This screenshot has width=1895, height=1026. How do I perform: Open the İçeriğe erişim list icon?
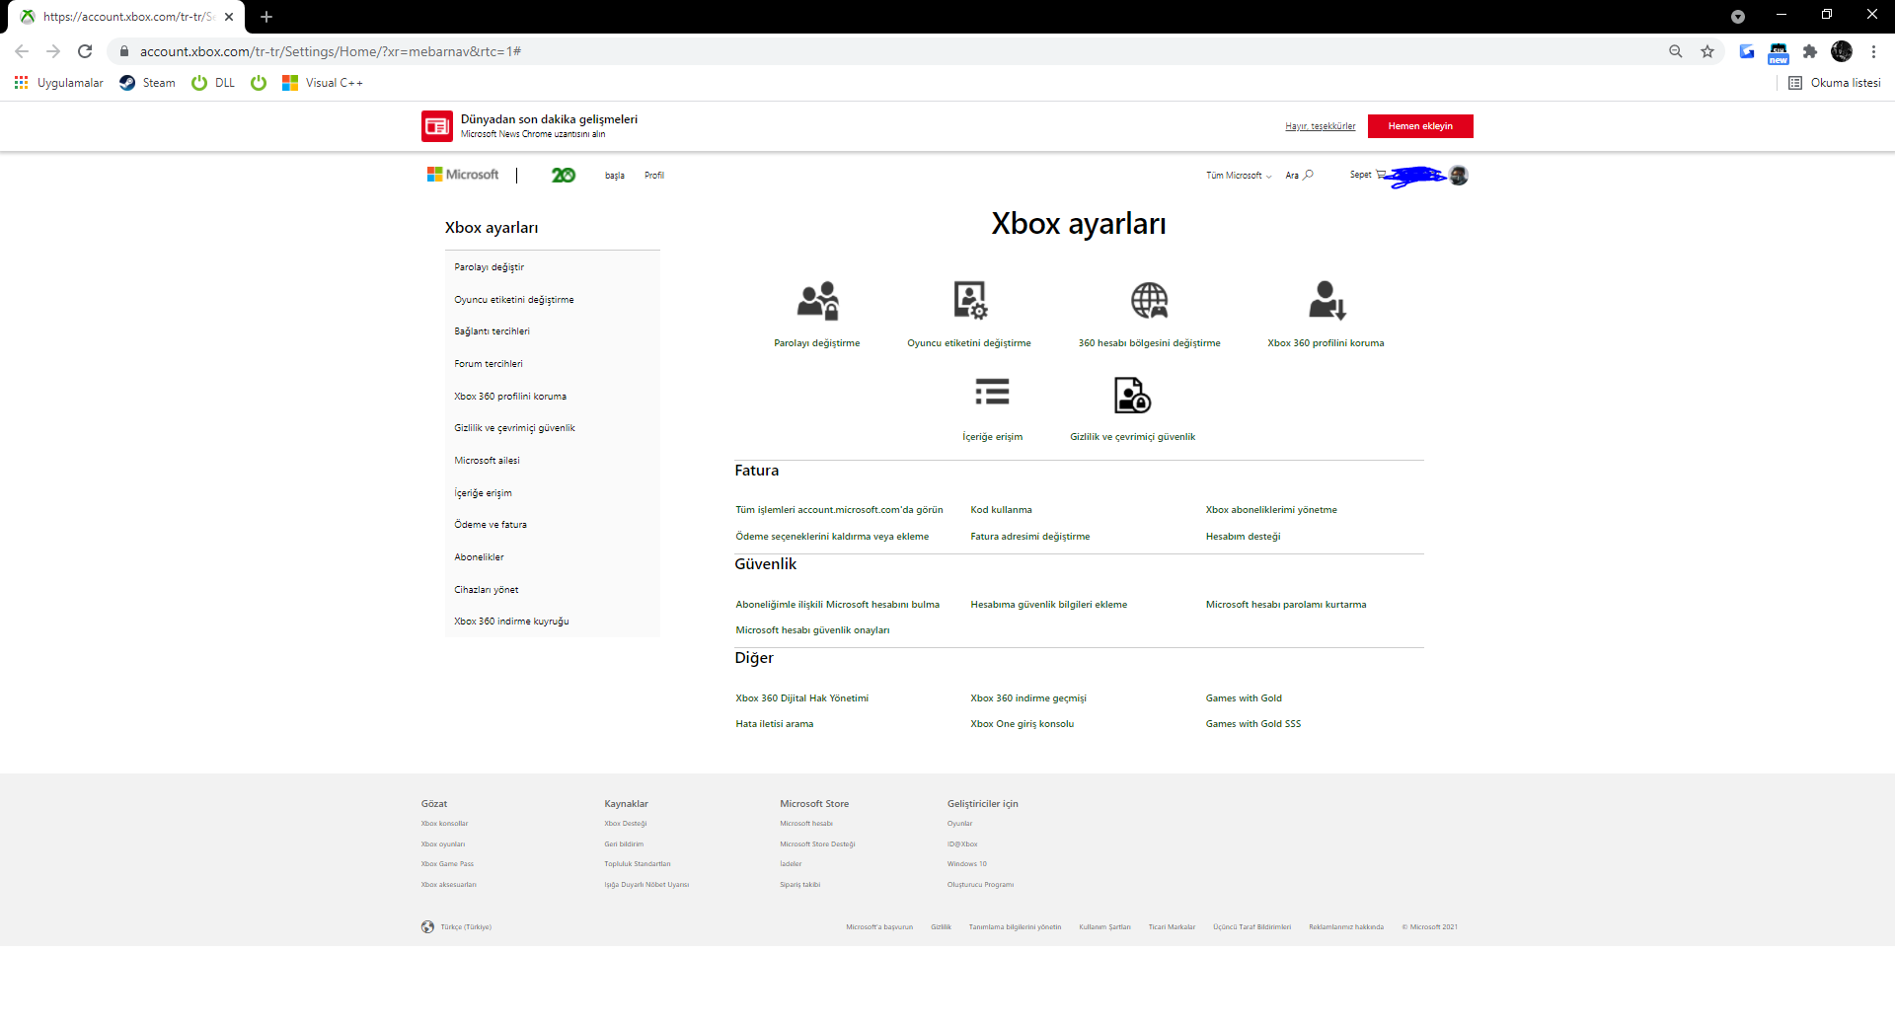tap(992, 392)
